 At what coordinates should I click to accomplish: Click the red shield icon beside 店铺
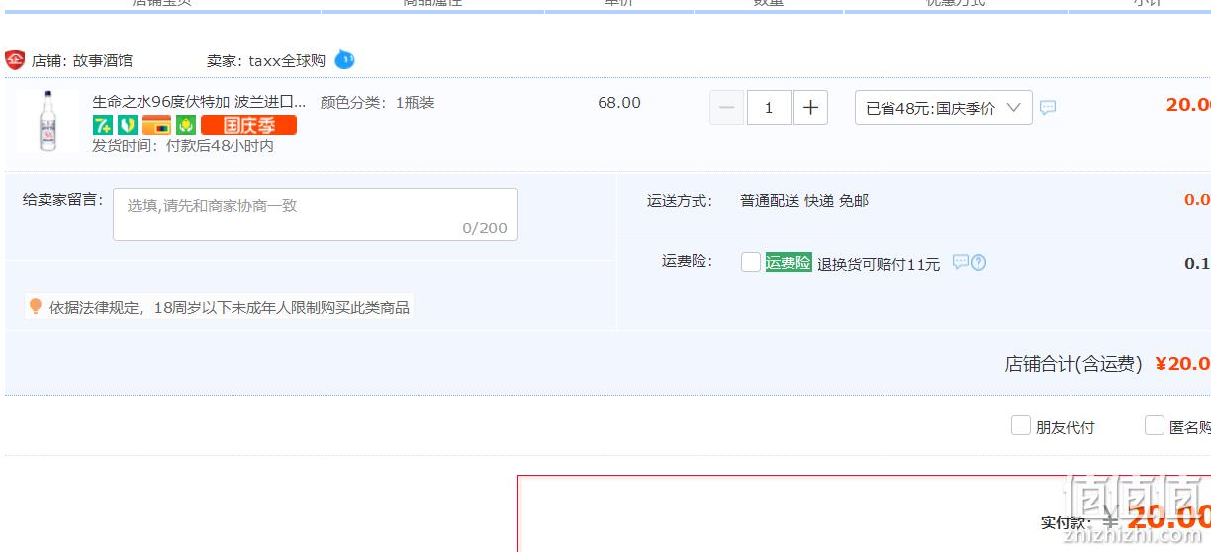15,60
